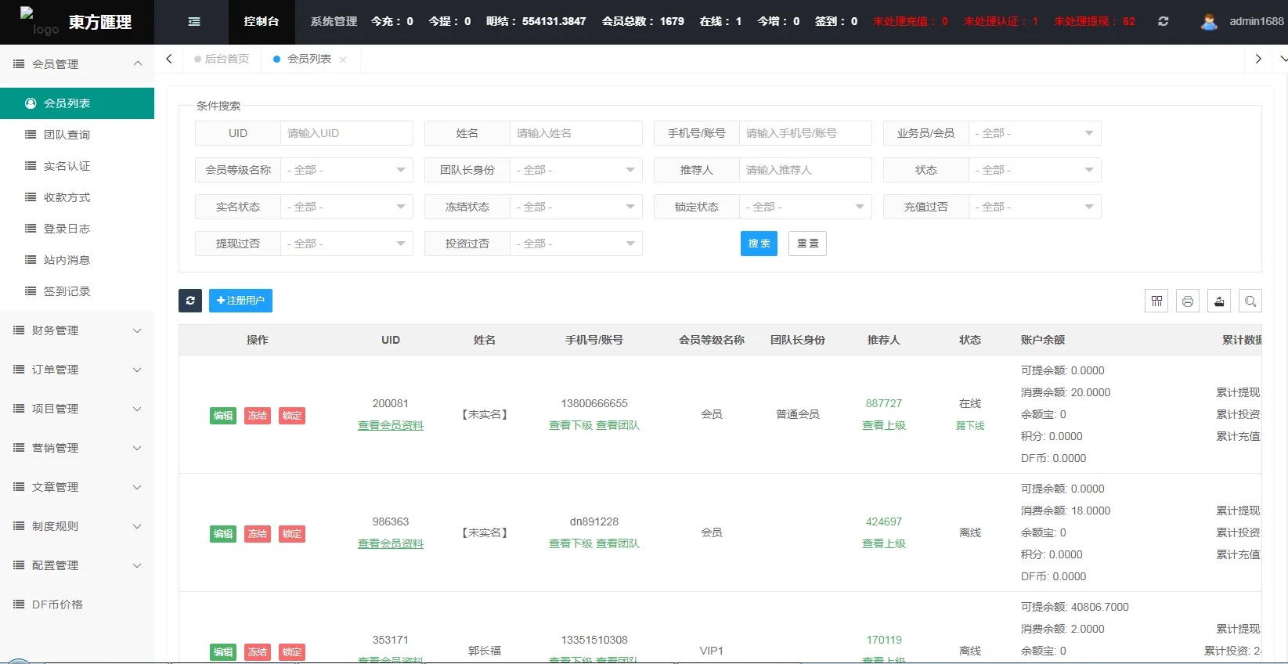Open the column filter grid icon
The height and width of the screenshot is (664, 1288).
(x=1156, y=301)
